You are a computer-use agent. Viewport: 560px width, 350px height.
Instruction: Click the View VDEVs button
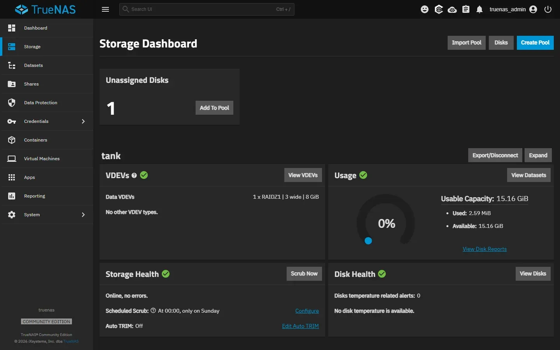tap(303, 175)
